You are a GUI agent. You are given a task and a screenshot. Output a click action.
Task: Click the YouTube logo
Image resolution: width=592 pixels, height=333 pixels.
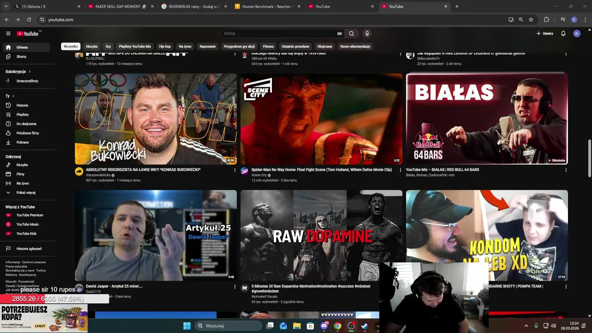coord(29,33)
